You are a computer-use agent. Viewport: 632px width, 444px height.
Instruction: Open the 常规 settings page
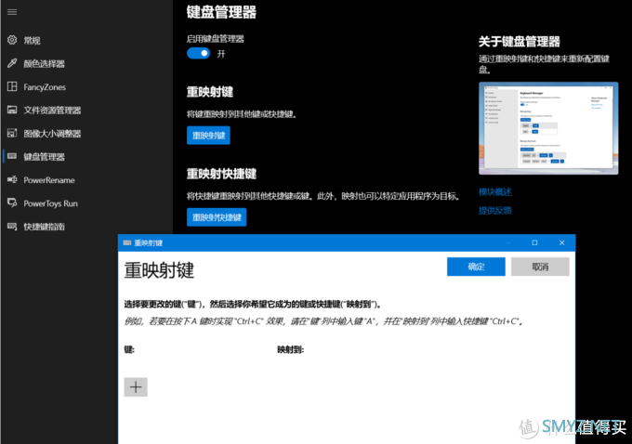point(32,40)
